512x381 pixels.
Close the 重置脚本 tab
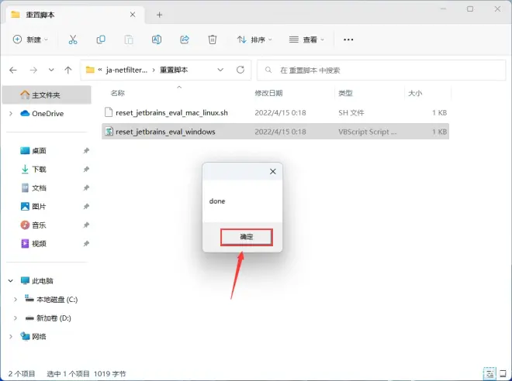click(x=133, y=15)
